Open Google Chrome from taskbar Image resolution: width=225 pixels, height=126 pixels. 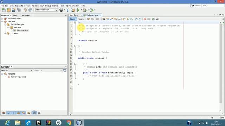(x=69, y=123)
